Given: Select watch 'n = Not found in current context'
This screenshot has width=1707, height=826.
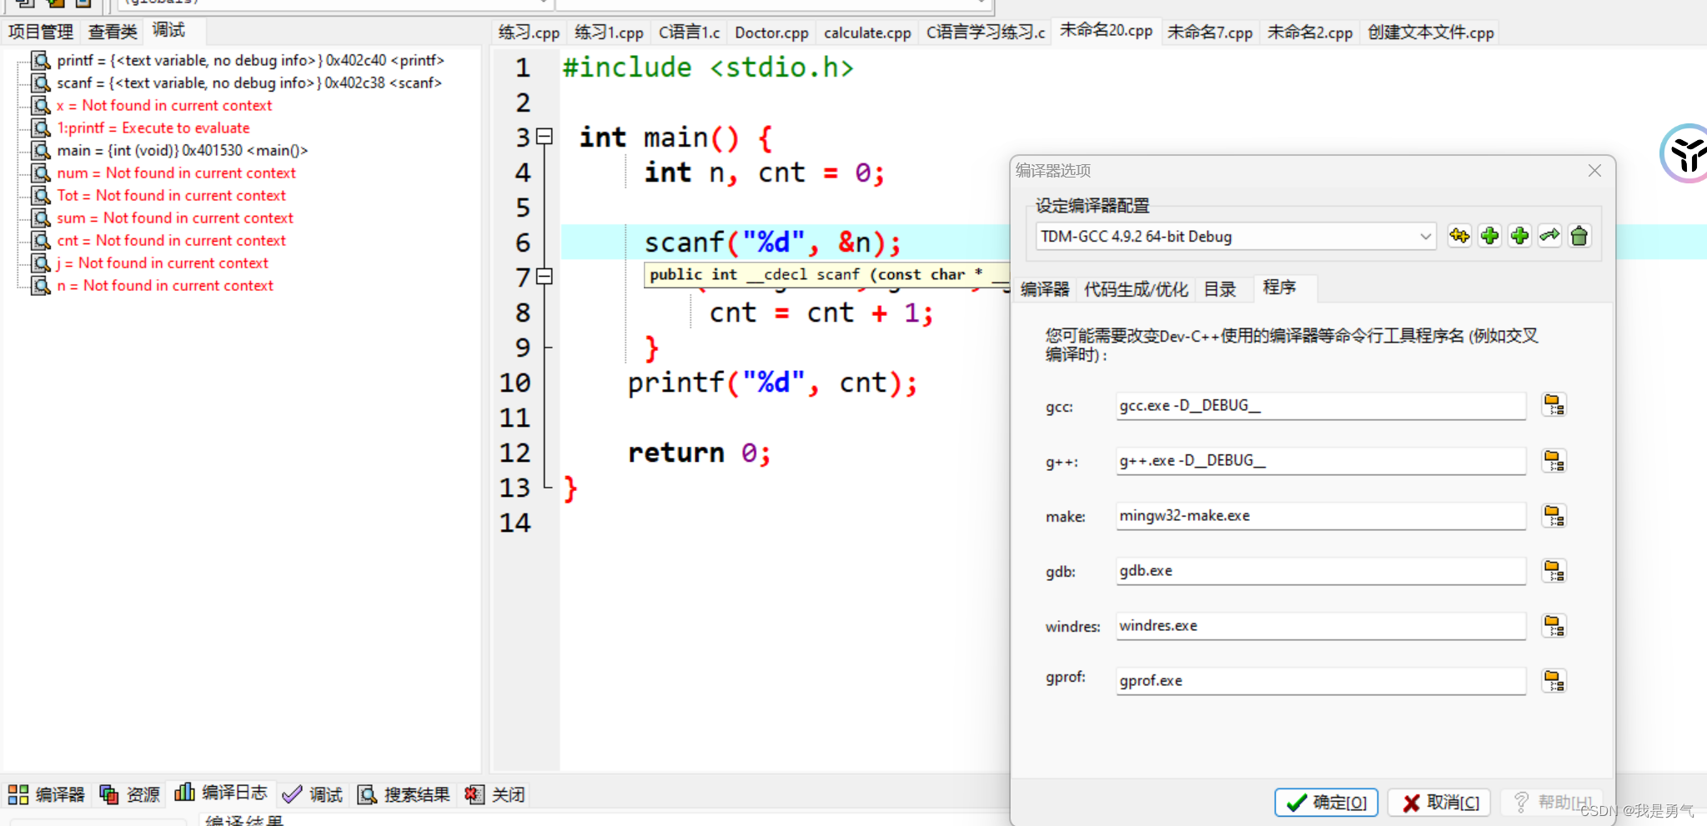Looking at the screenshot, I should (x=165, y=285).
